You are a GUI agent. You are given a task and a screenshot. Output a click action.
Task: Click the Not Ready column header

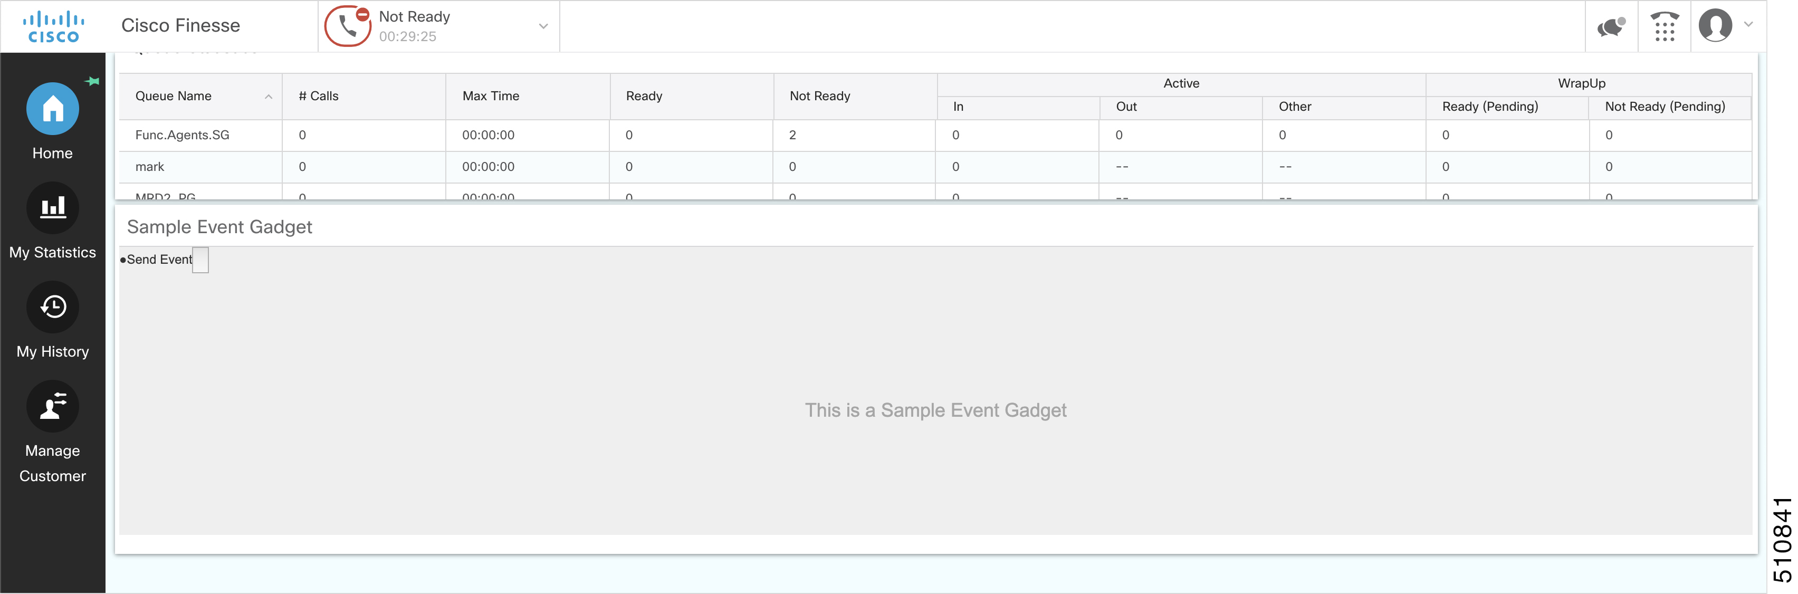click(855, 97)
